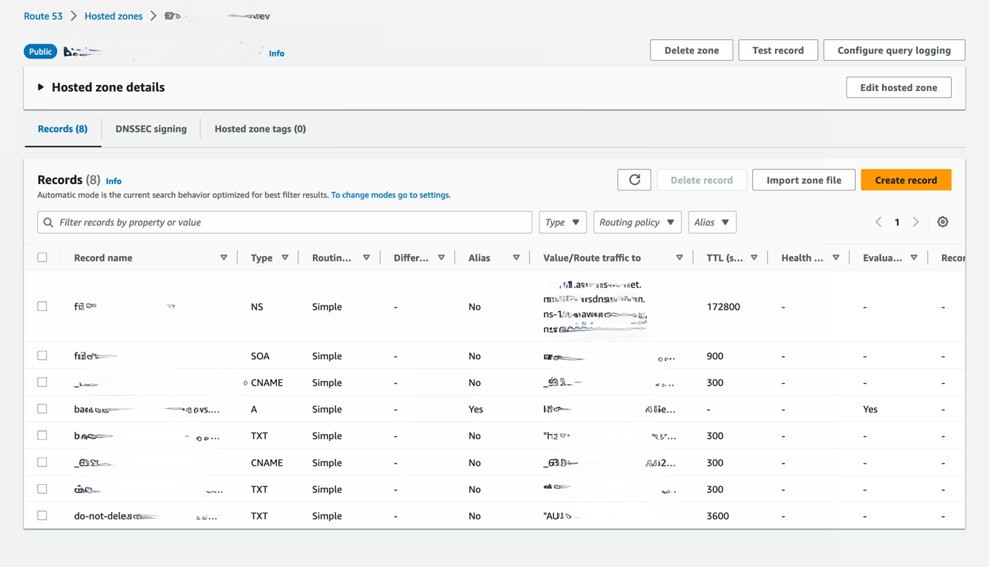
Task: Open the Type filter dropdown
Action: coord(562,222)
